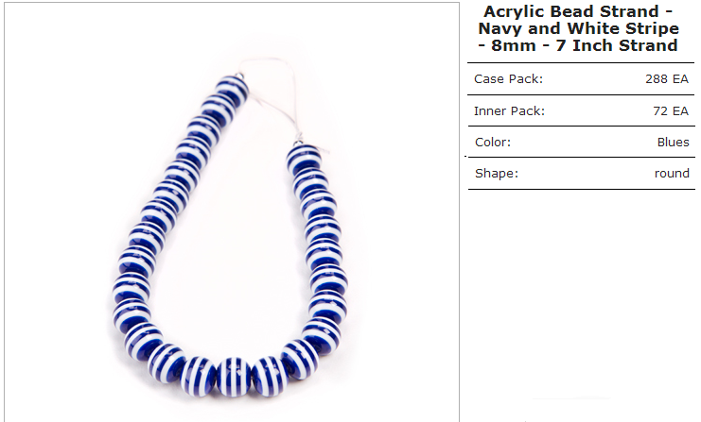Image resolution: width=701 pixels, height=422 pixels.
Task: Click the Acrylic Bead Strand title heading
Action: (x=578, y=28)
